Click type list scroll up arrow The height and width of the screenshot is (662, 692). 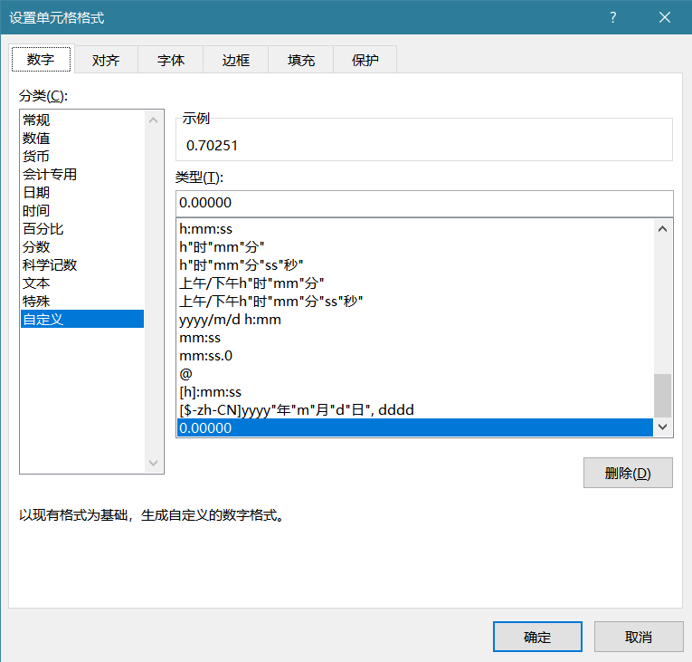click(662, 229)
